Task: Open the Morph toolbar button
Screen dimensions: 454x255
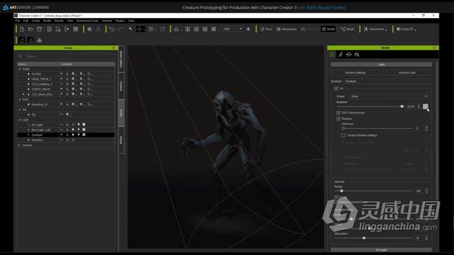Action: 348,29
